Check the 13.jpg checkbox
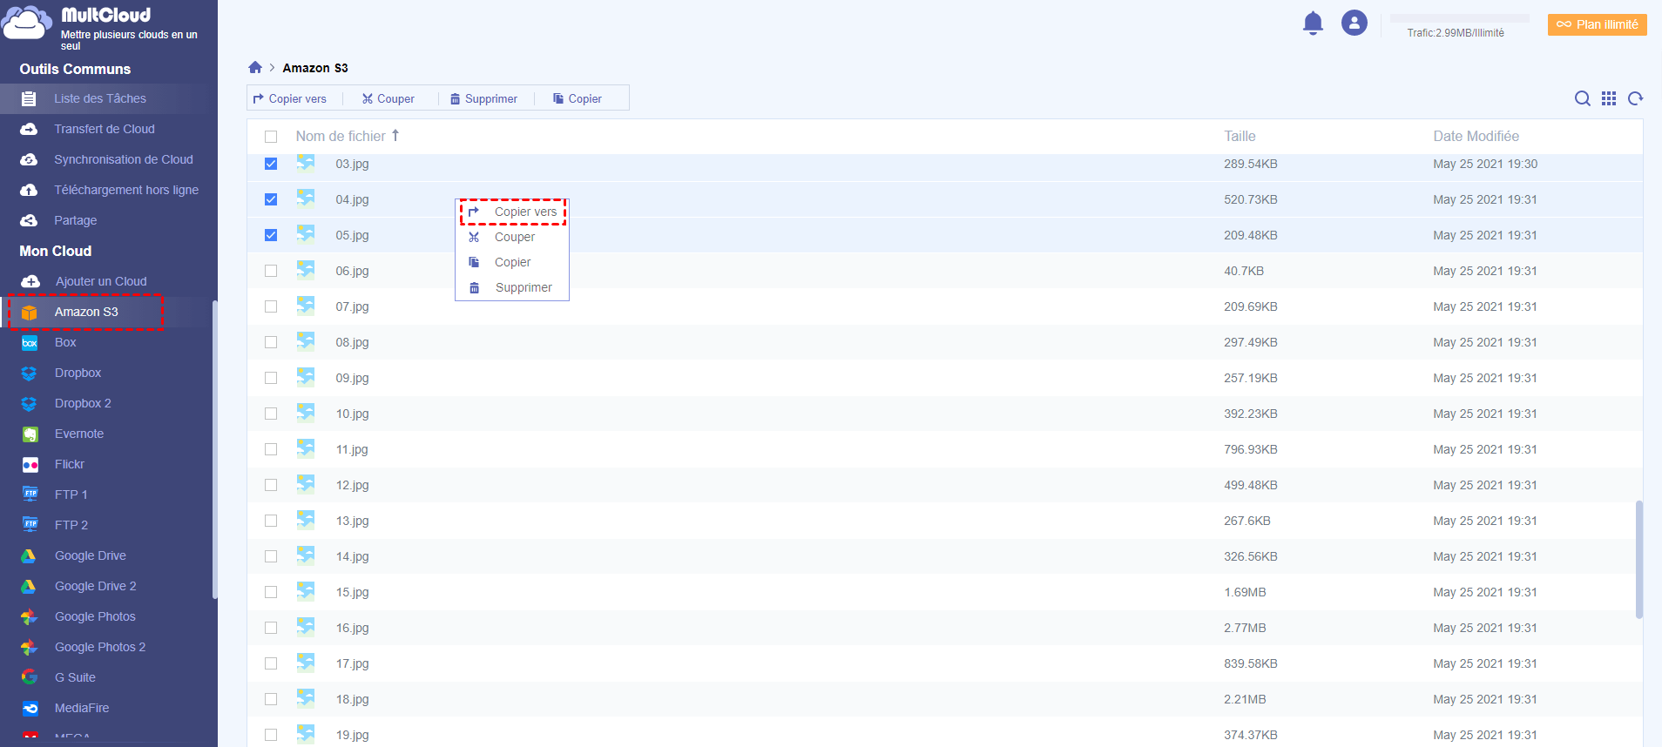Image resolution: width=1662 pixels, height=747 pixels. point(271,521)
